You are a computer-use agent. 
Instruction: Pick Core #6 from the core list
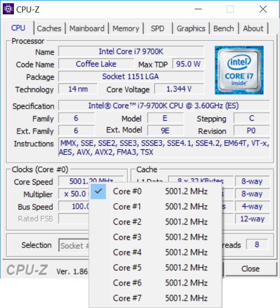(x=156, y=283)
